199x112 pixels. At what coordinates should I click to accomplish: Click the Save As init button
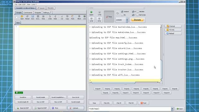pos(76,97)
